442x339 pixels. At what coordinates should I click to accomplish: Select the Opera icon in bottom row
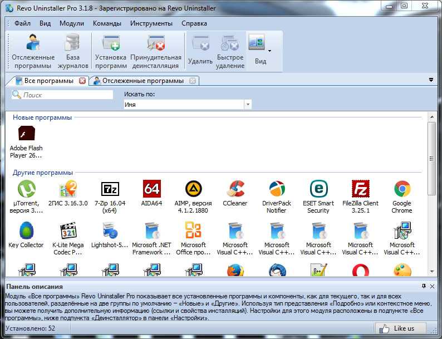[x=360, y=269]
